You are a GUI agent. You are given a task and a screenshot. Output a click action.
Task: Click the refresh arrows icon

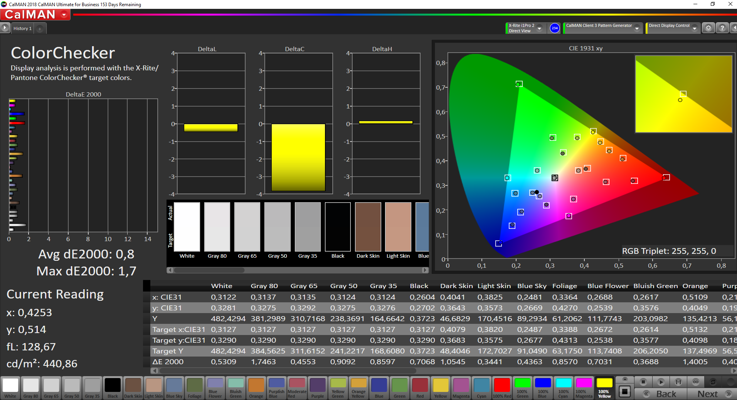[x=713, y=382]
